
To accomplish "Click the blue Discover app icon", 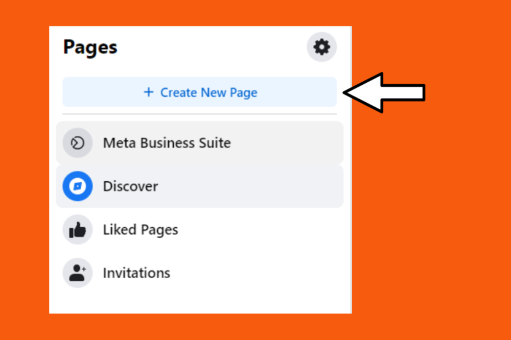I will click(77, 186).
